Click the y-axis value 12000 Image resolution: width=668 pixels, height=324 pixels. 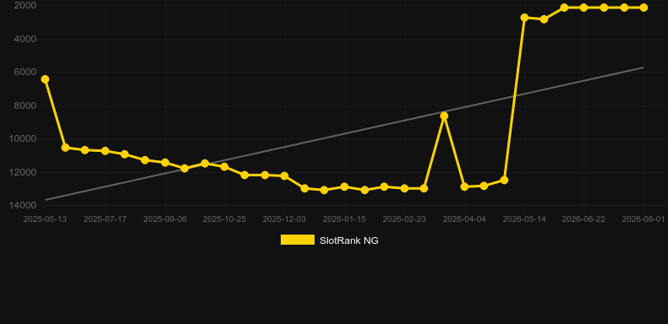coord(23,172)
